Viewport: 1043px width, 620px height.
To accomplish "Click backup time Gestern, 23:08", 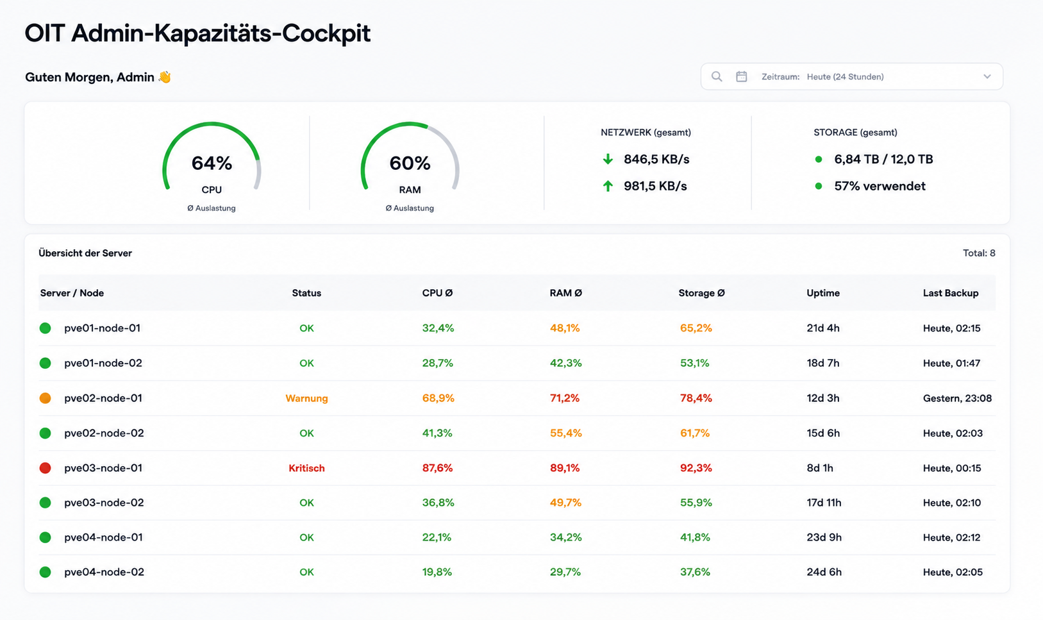I will click(957, 398).
